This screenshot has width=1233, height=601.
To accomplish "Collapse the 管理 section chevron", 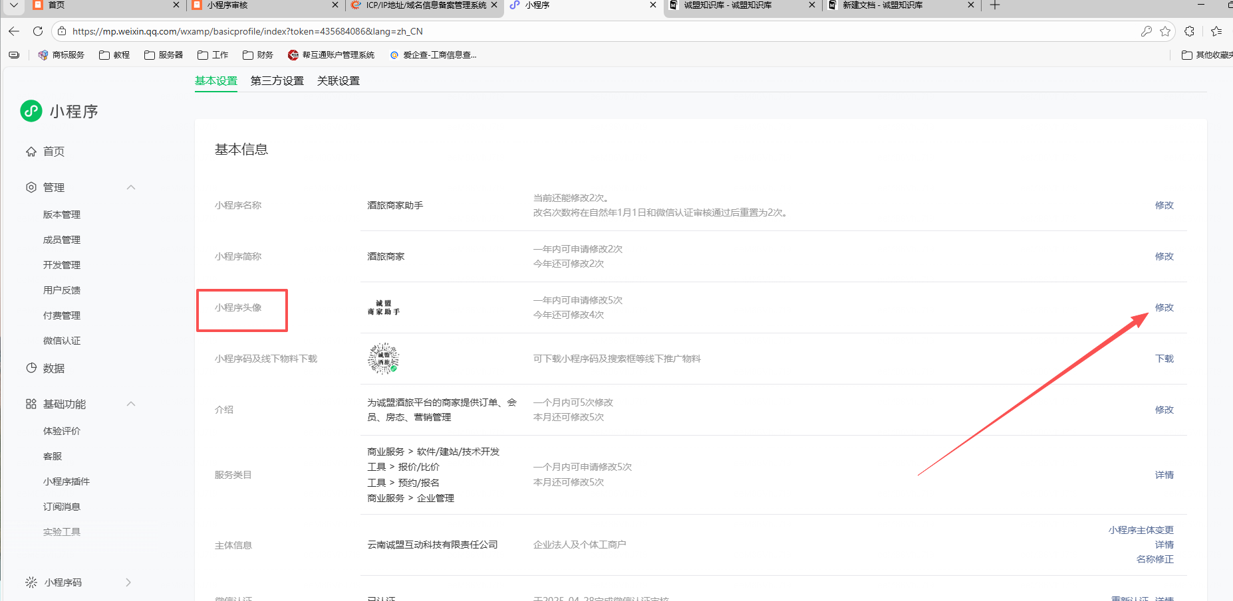I will (x=131, y=187).
